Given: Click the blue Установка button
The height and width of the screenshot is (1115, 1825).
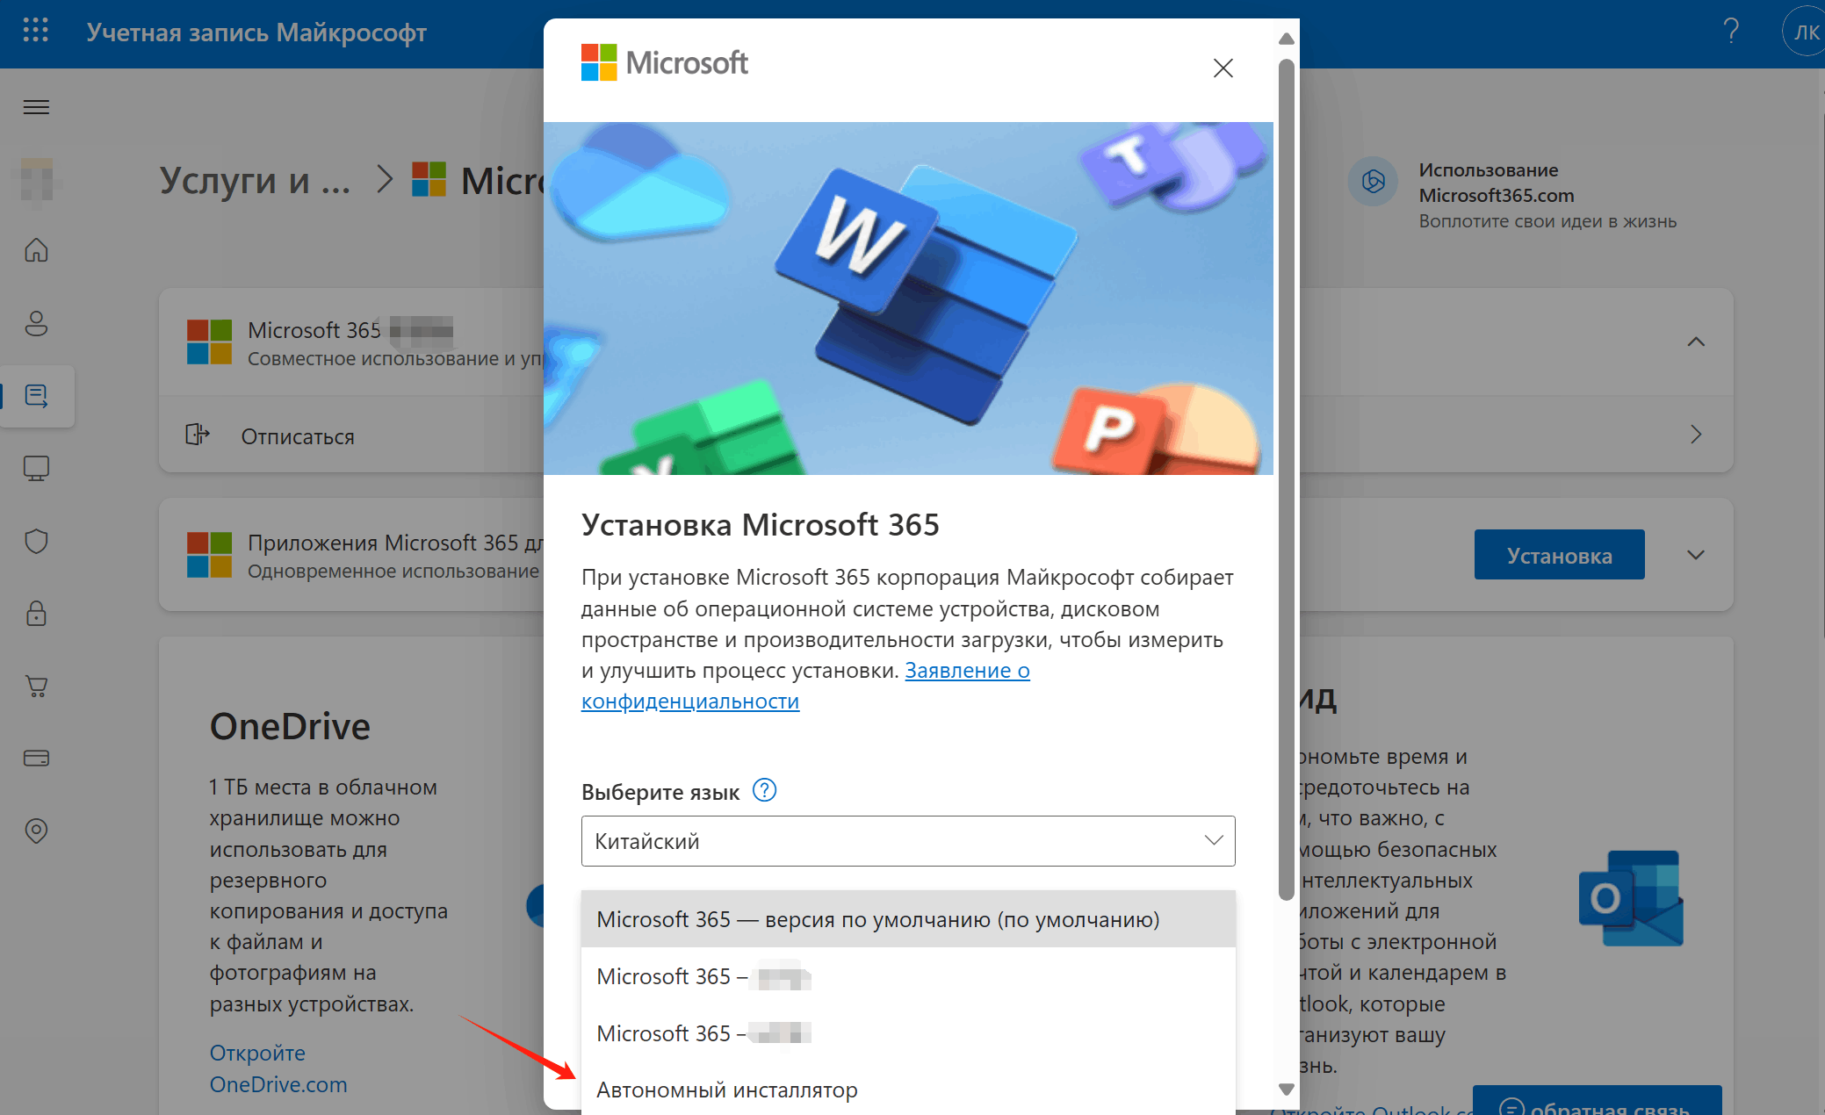Looking at the screenshot, I should 1559,555.
